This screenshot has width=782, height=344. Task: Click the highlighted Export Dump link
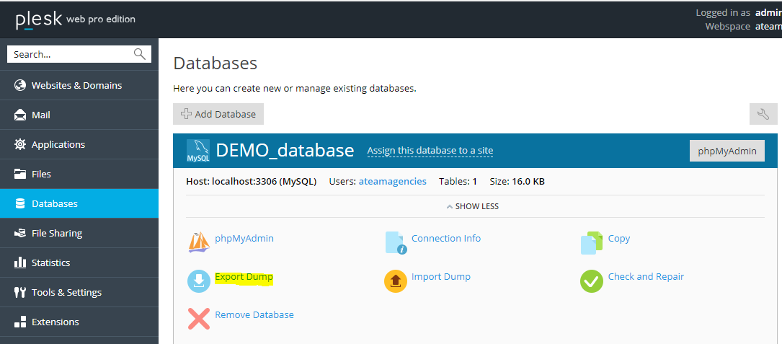pos(244,277)
